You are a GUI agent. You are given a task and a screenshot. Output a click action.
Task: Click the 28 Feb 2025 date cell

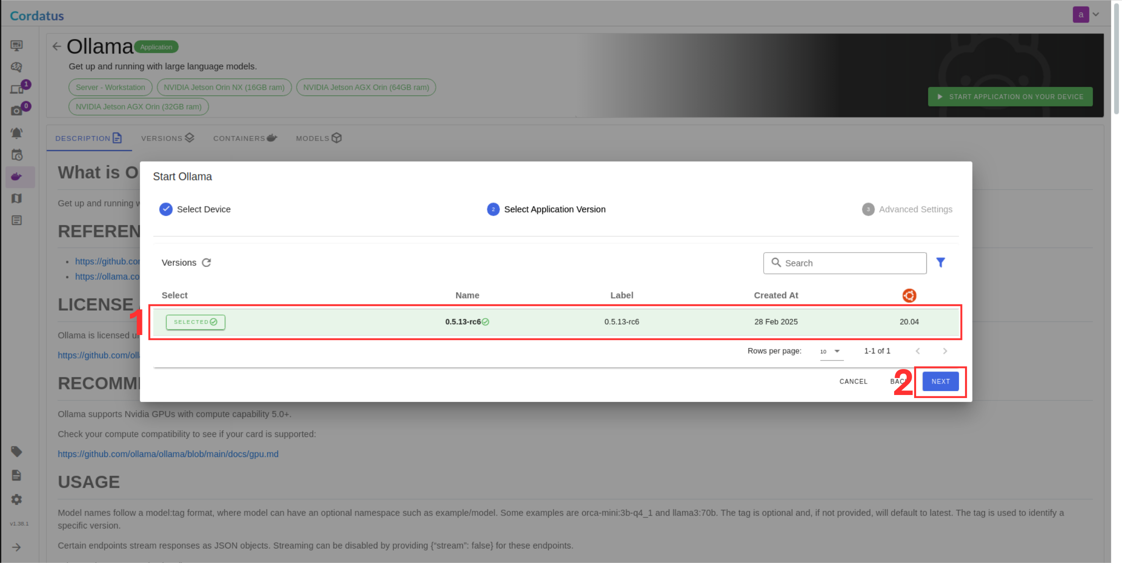[776, 321]
